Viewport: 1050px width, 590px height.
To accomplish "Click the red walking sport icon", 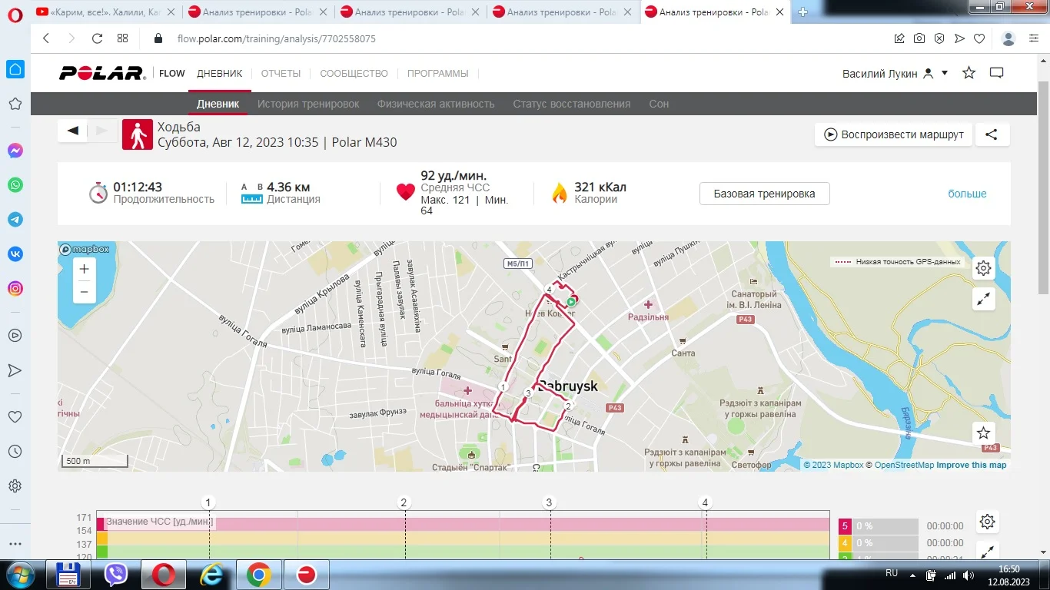I will click(x=138, y=134).
